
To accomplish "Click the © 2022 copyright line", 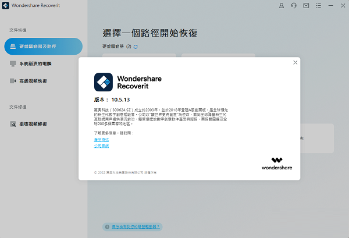I will pyautogui.click(x=125, y=173).
